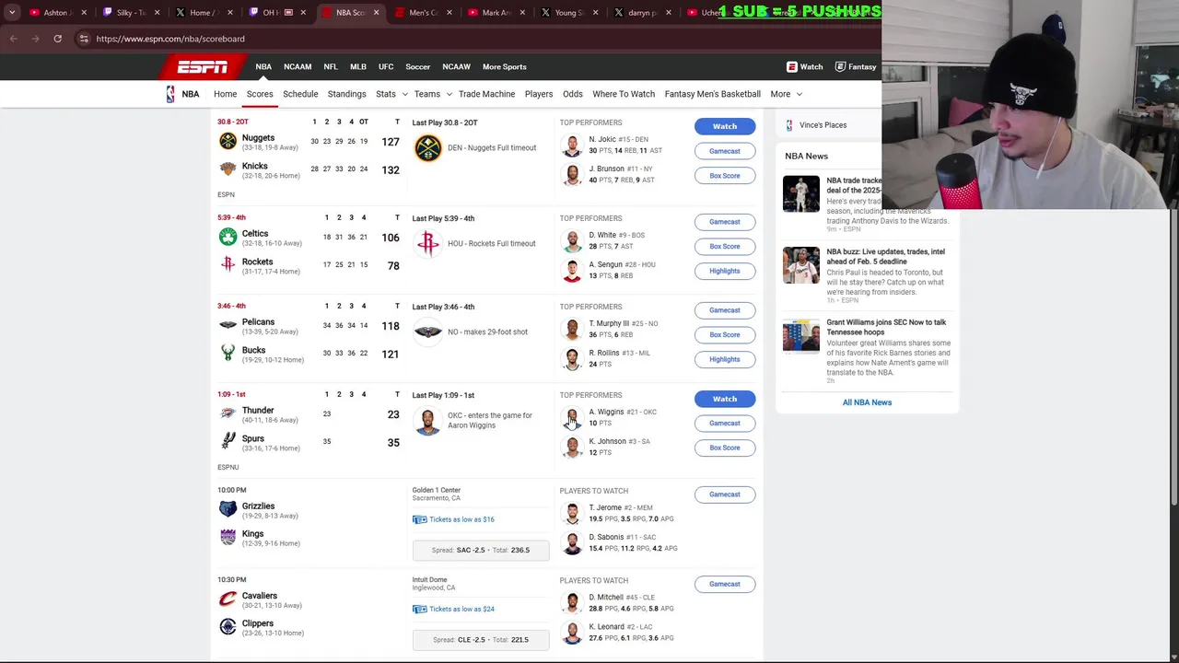
Task: Open Box Score for Nuggets-Knicks
Action: [725, 176]
